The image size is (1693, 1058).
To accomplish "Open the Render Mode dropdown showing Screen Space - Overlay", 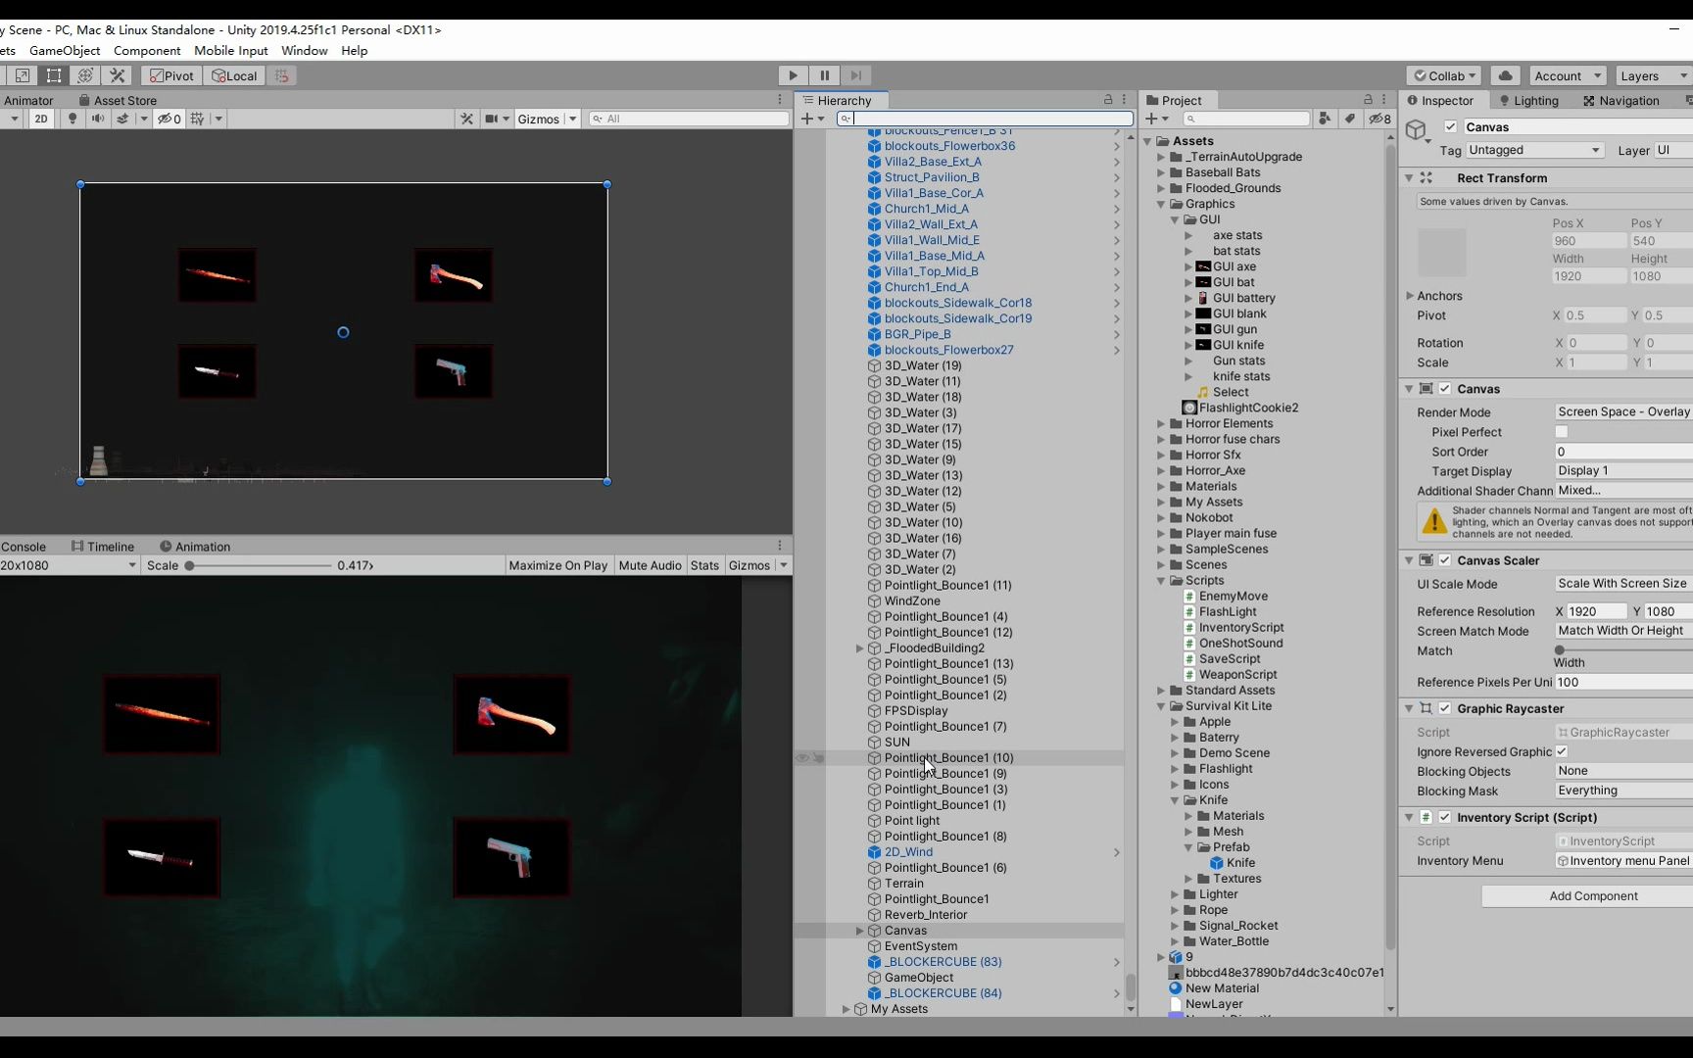I will click(1621, 411).
